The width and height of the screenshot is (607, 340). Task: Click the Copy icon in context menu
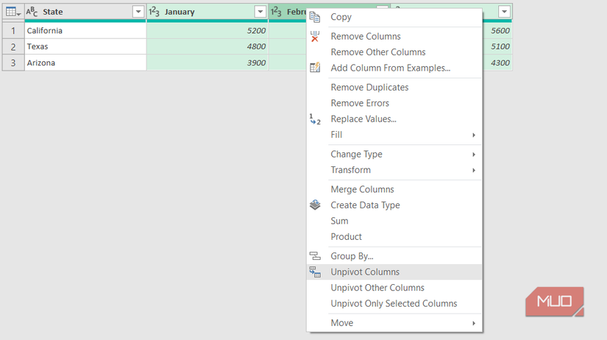pyautogui.click(x=315, y=17)
